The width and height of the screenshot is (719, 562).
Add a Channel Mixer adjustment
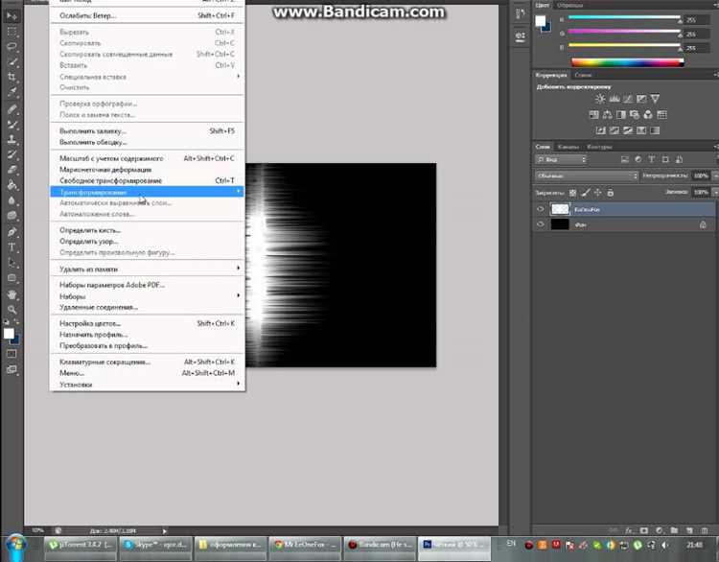tap(648, 115)
